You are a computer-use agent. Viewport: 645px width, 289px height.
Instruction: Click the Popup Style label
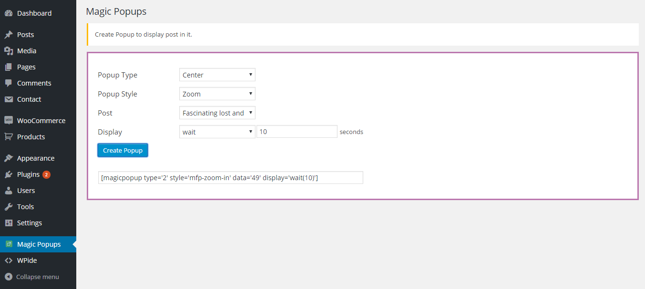coord(118,94)
